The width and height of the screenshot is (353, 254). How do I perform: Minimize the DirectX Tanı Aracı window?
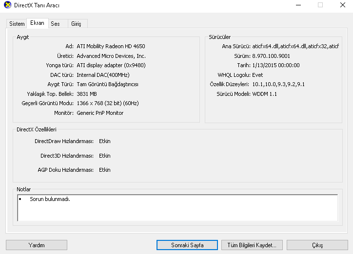[x=298, y=5]
